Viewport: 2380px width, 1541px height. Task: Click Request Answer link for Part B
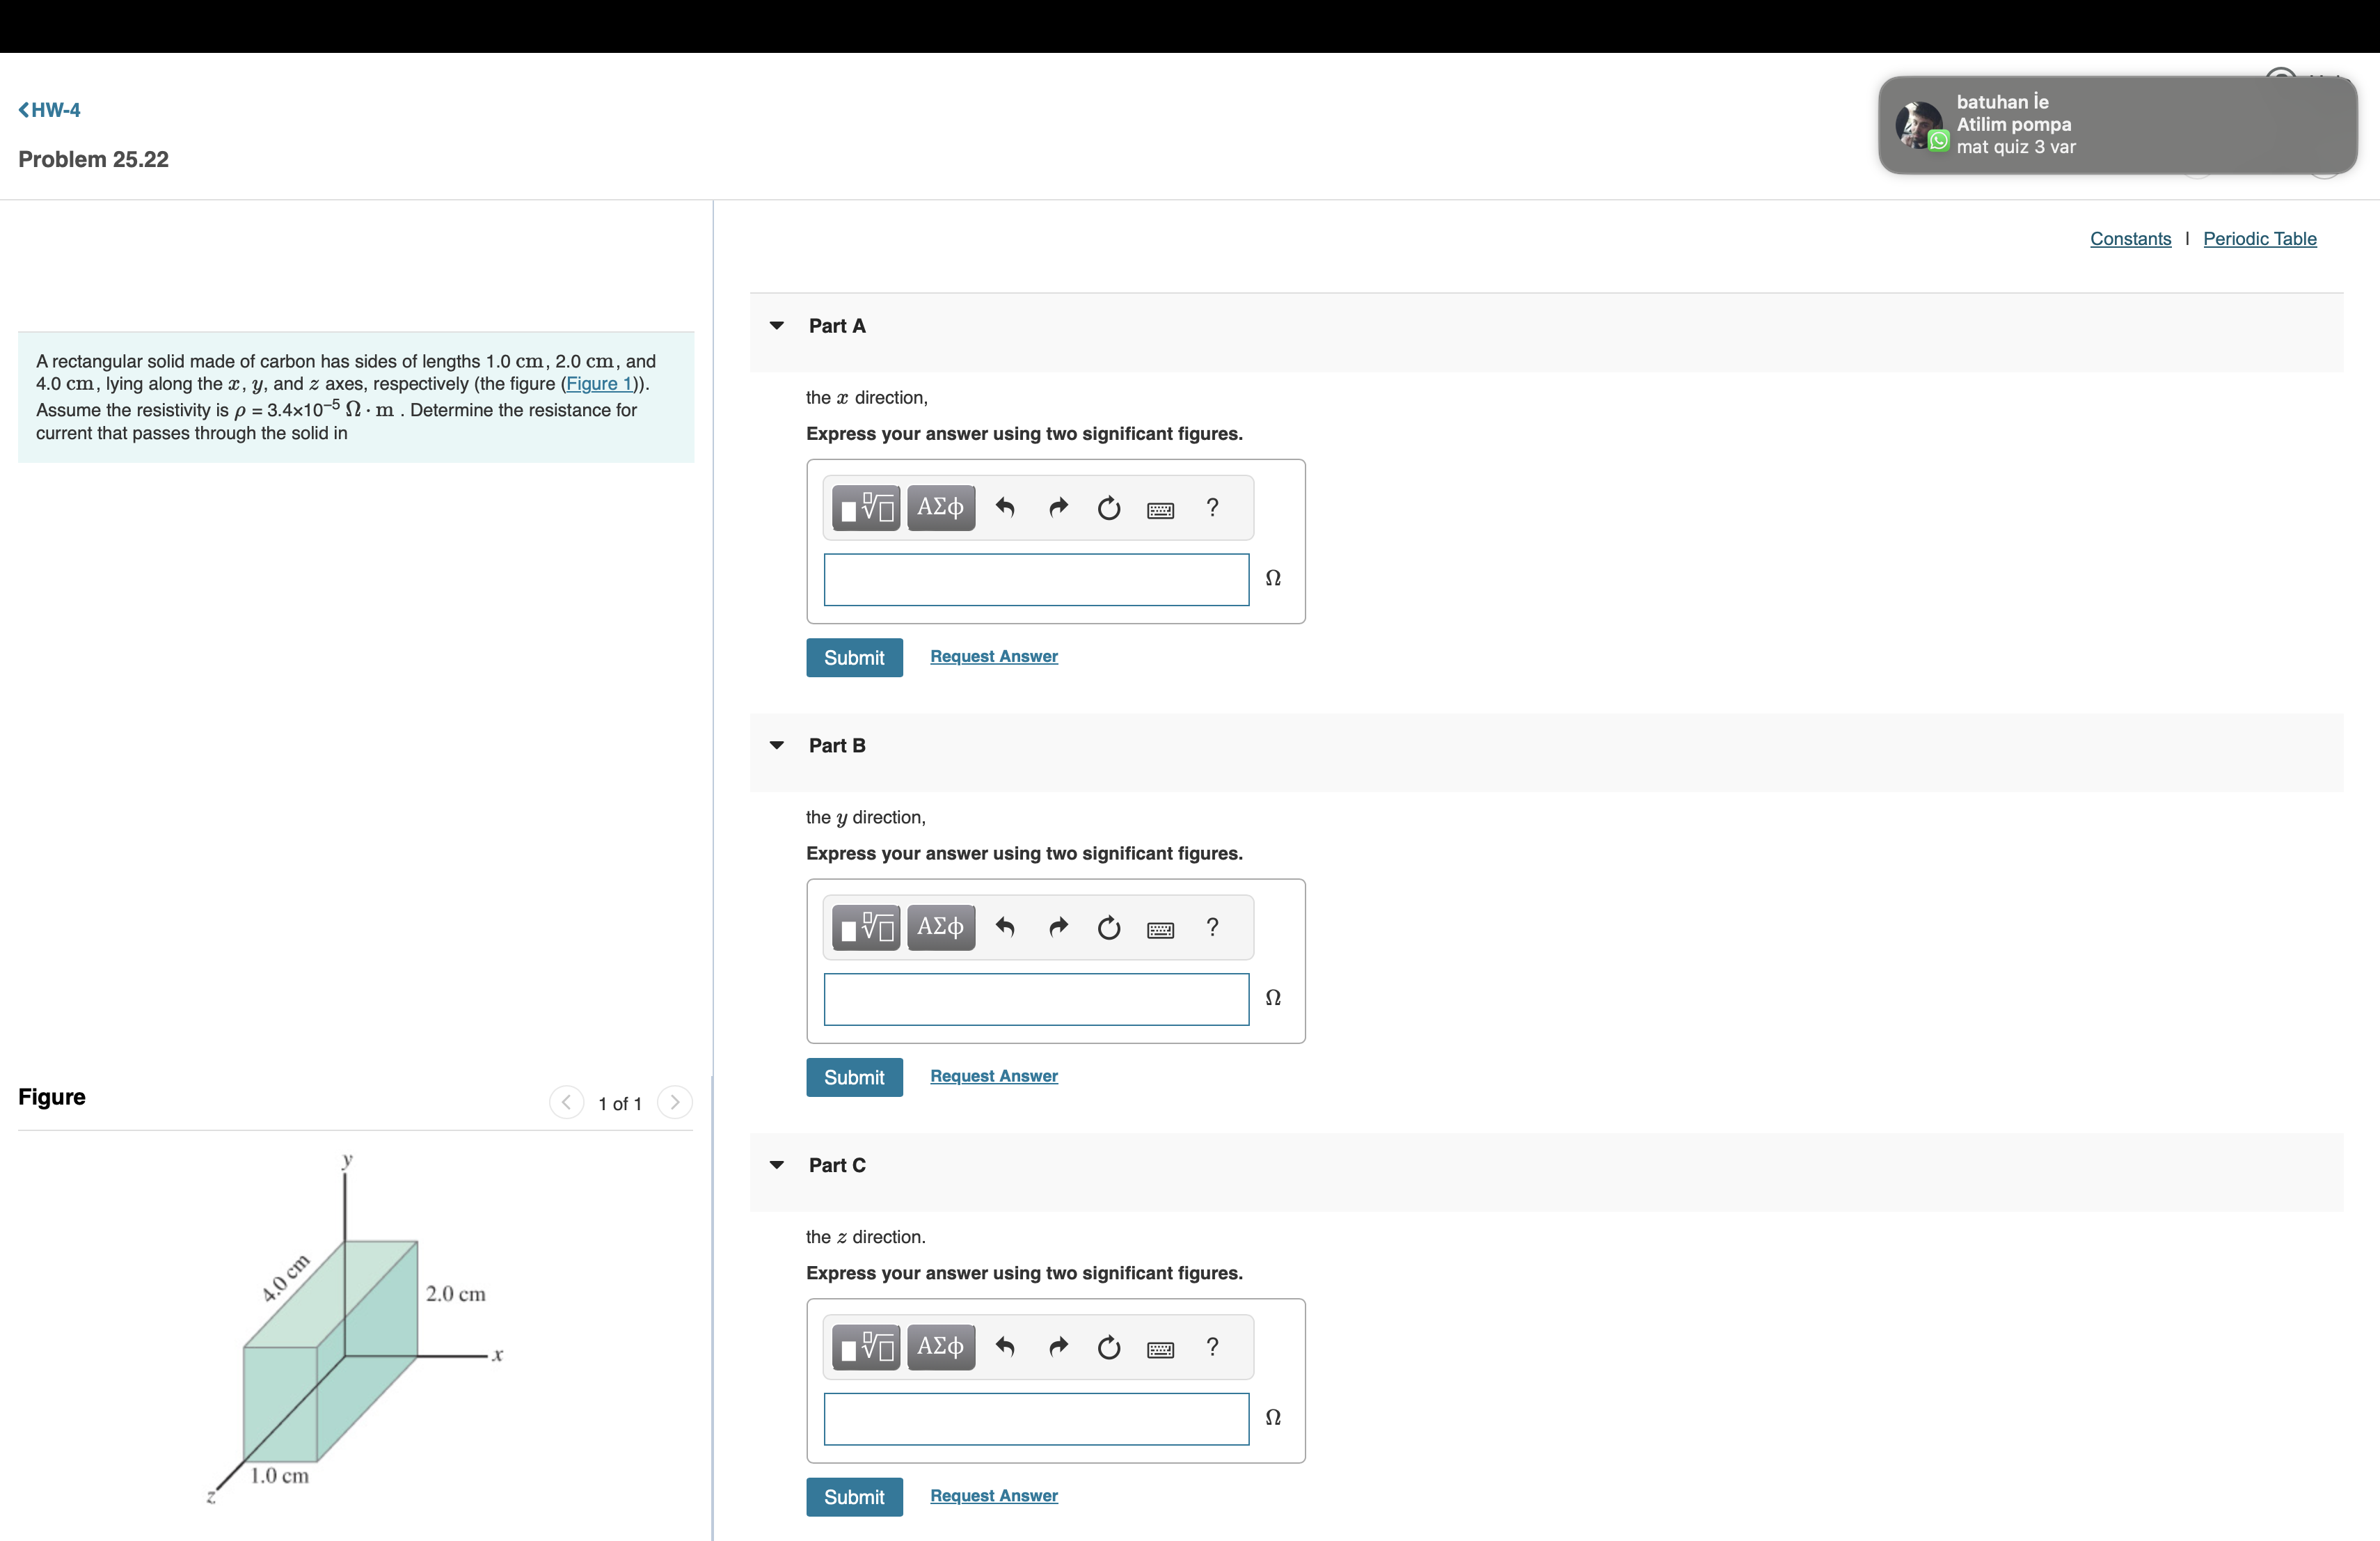[993, 1076]
